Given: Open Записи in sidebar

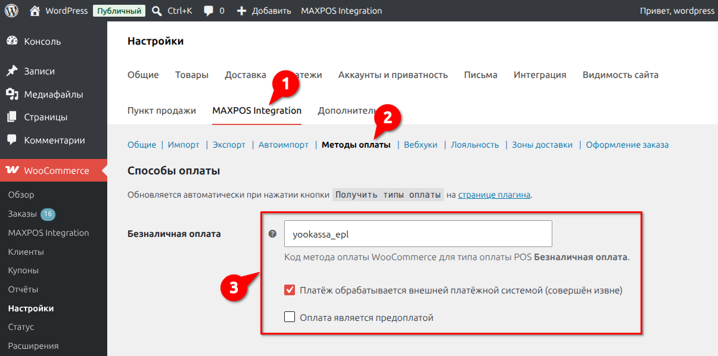Looking at the screenshot, I should click(39, 71).
